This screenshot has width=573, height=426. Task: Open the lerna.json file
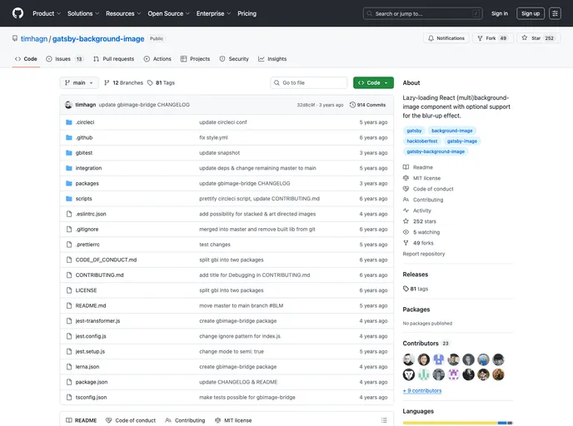87,367
